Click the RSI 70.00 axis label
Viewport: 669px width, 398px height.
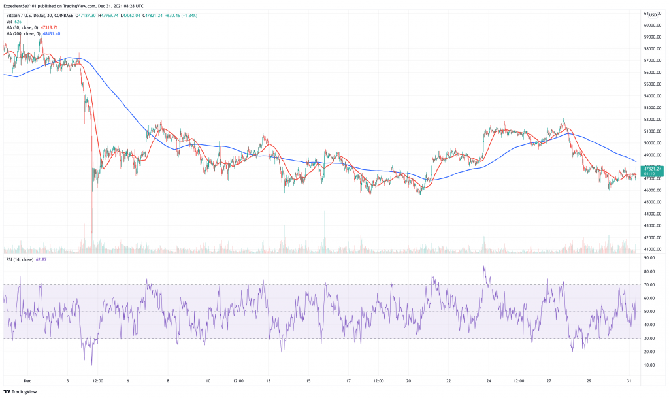click(649, 284)
